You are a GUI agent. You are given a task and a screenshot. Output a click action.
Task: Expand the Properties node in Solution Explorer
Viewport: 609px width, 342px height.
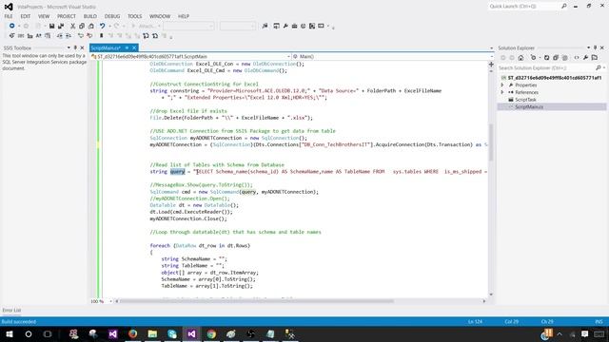tap(502, 85)
